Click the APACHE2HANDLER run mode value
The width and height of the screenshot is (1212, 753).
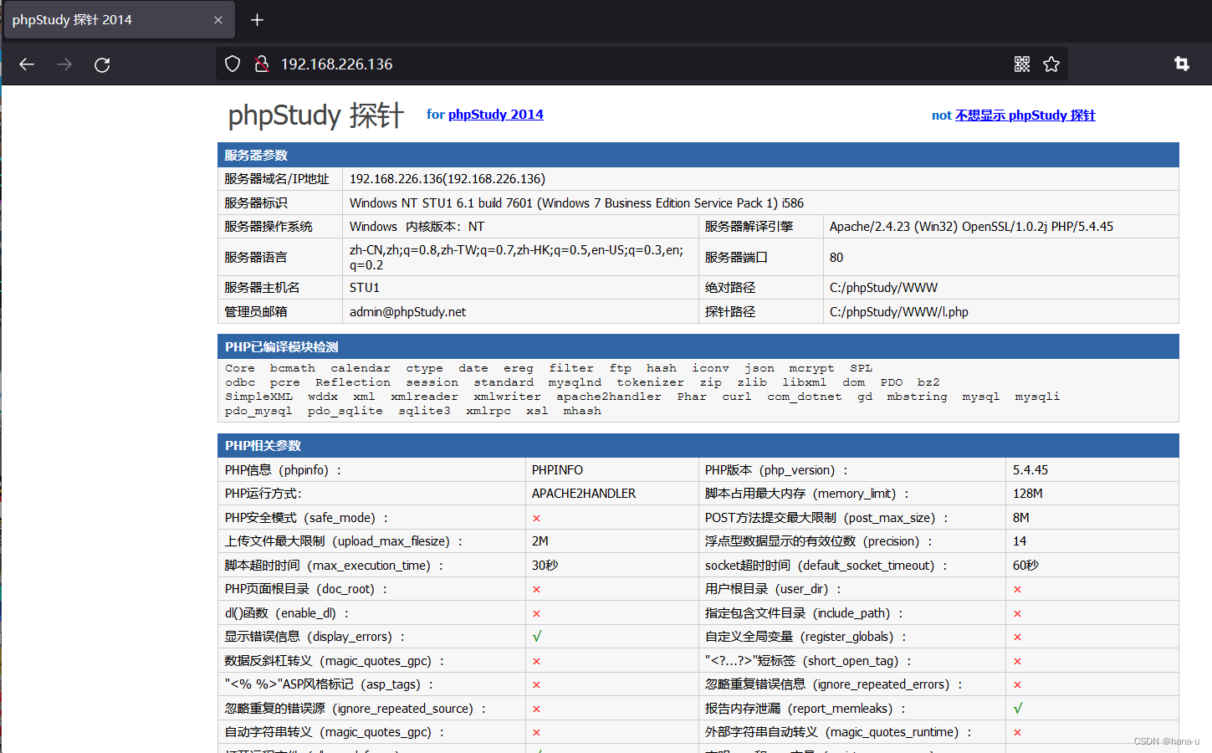tap(584, 494)
